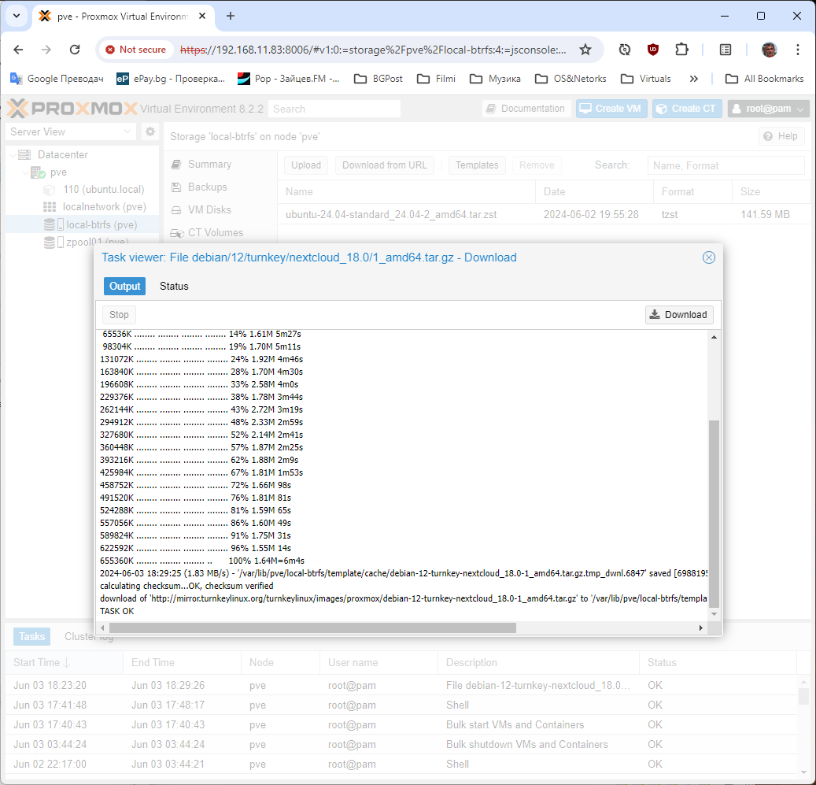Click the Proxmox Search field

coord(334,109)
